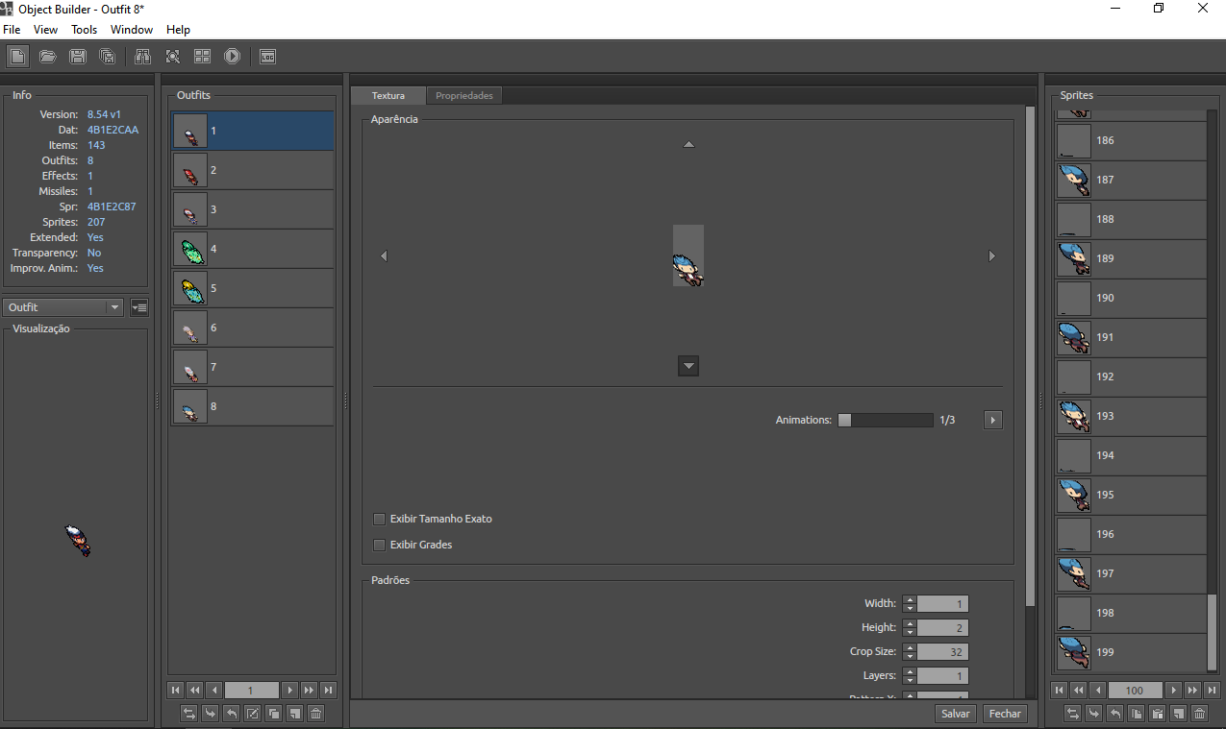Open the Window menu

tap(132, 30)
